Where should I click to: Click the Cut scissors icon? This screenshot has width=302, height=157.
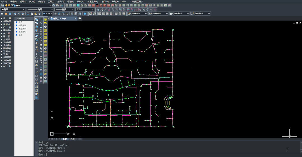[28, 14]
